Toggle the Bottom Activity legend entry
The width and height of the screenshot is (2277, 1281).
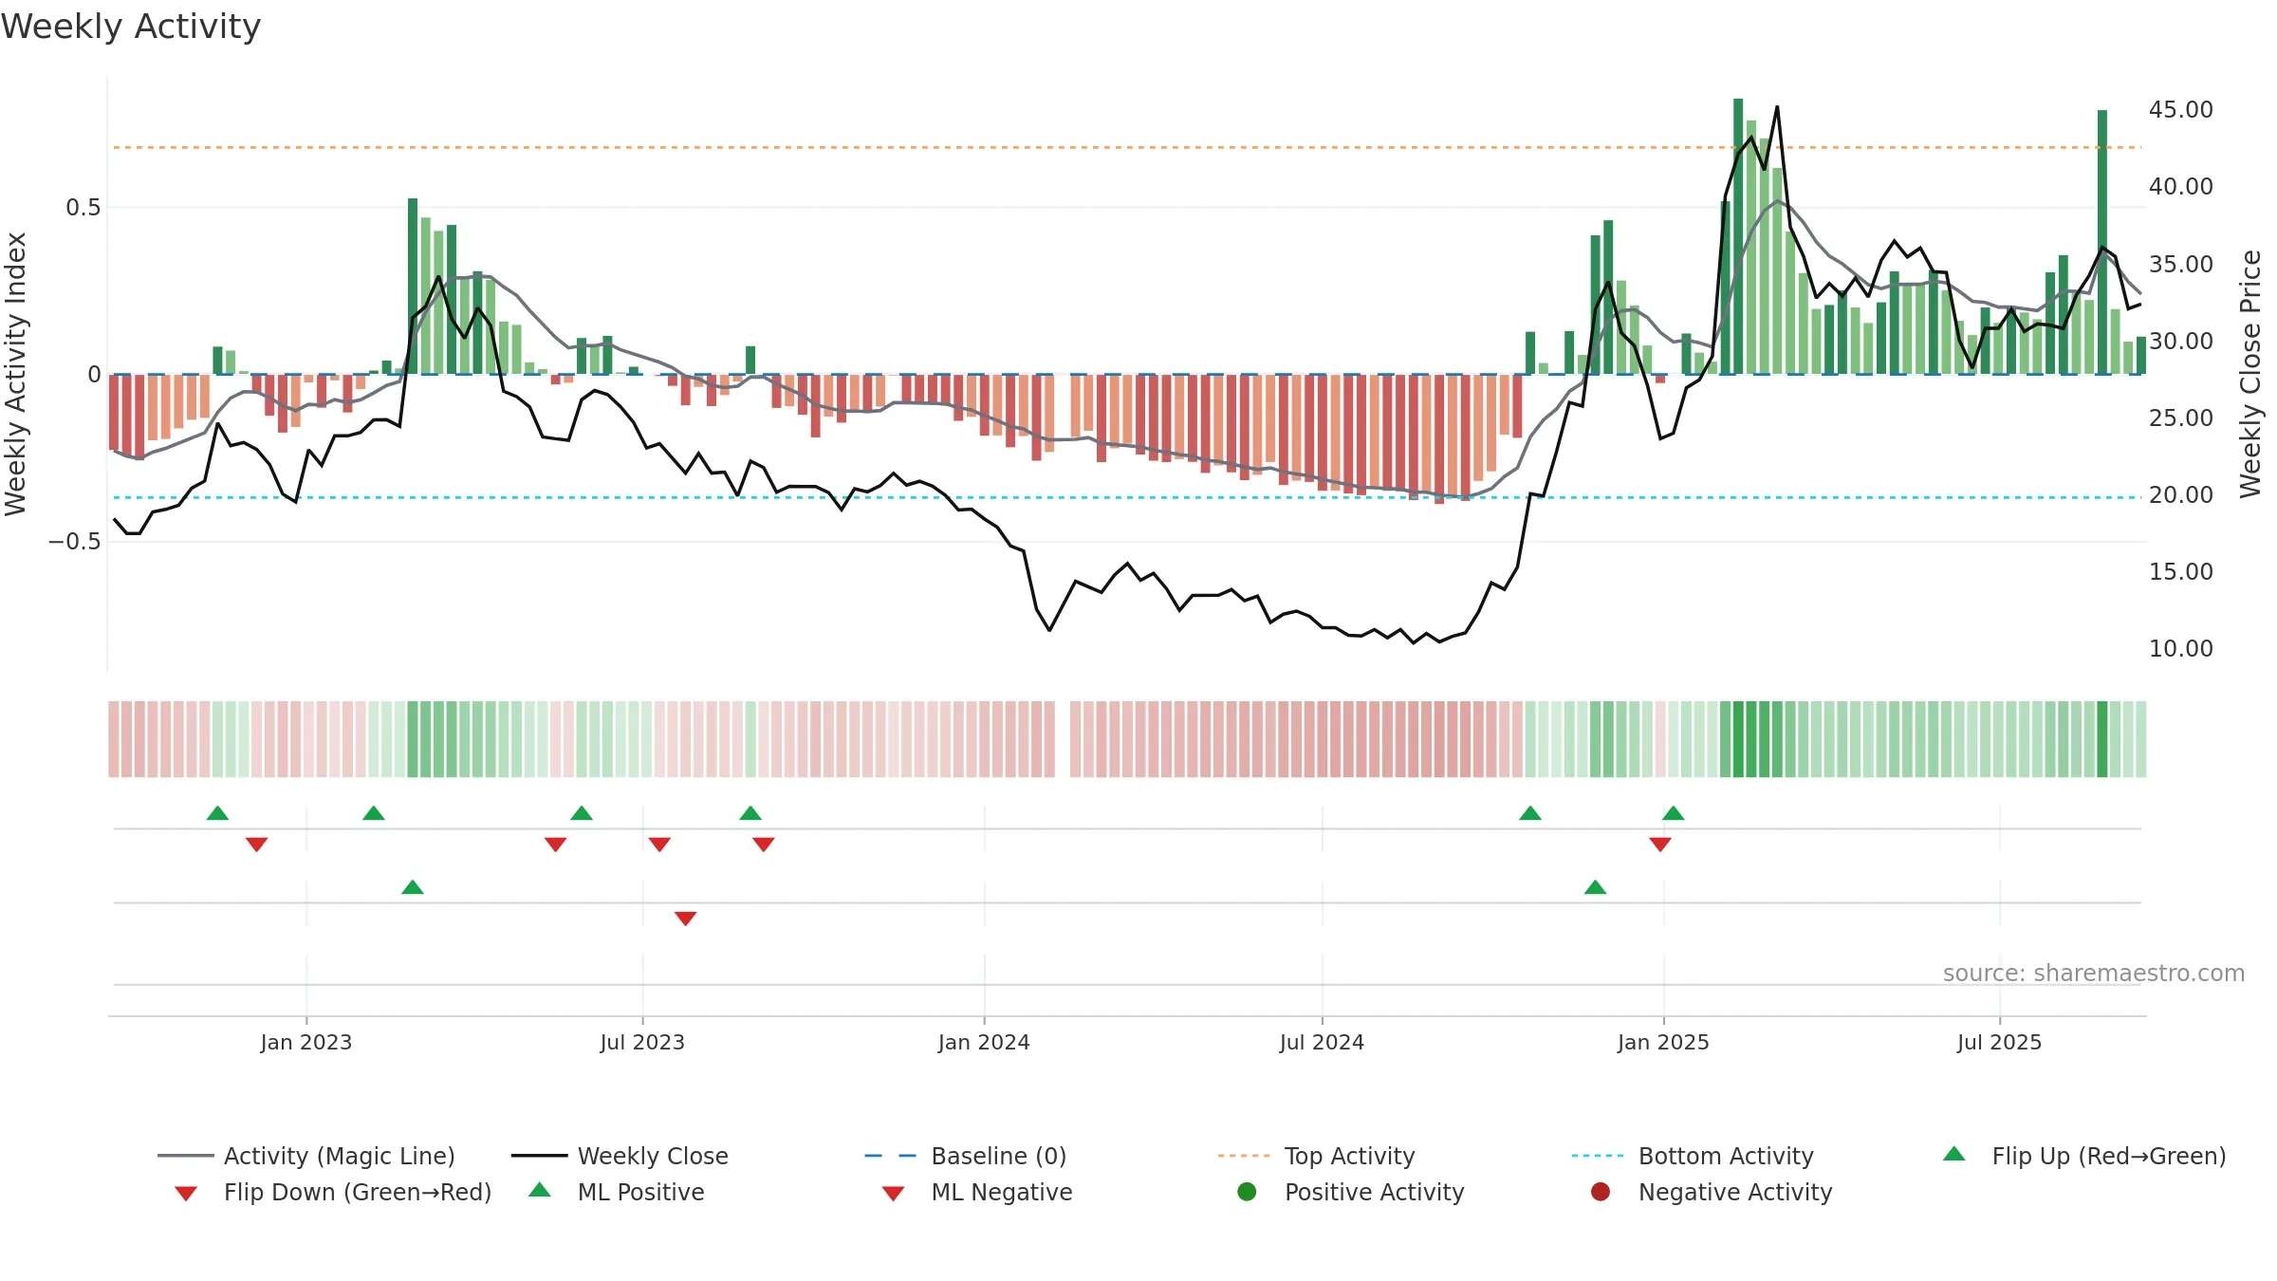pos(1693,1156)
